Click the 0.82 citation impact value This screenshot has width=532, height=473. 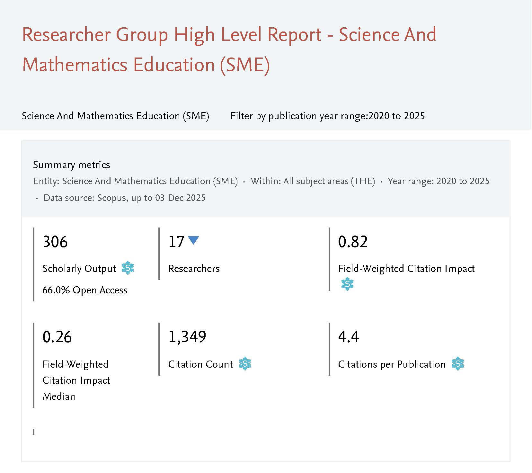tap(352, 242)
